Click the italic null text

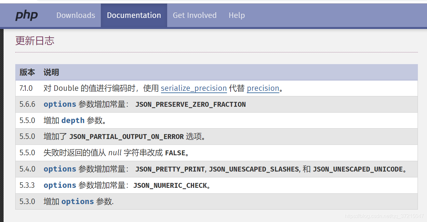pyautogui.click(x=115, y=153)
